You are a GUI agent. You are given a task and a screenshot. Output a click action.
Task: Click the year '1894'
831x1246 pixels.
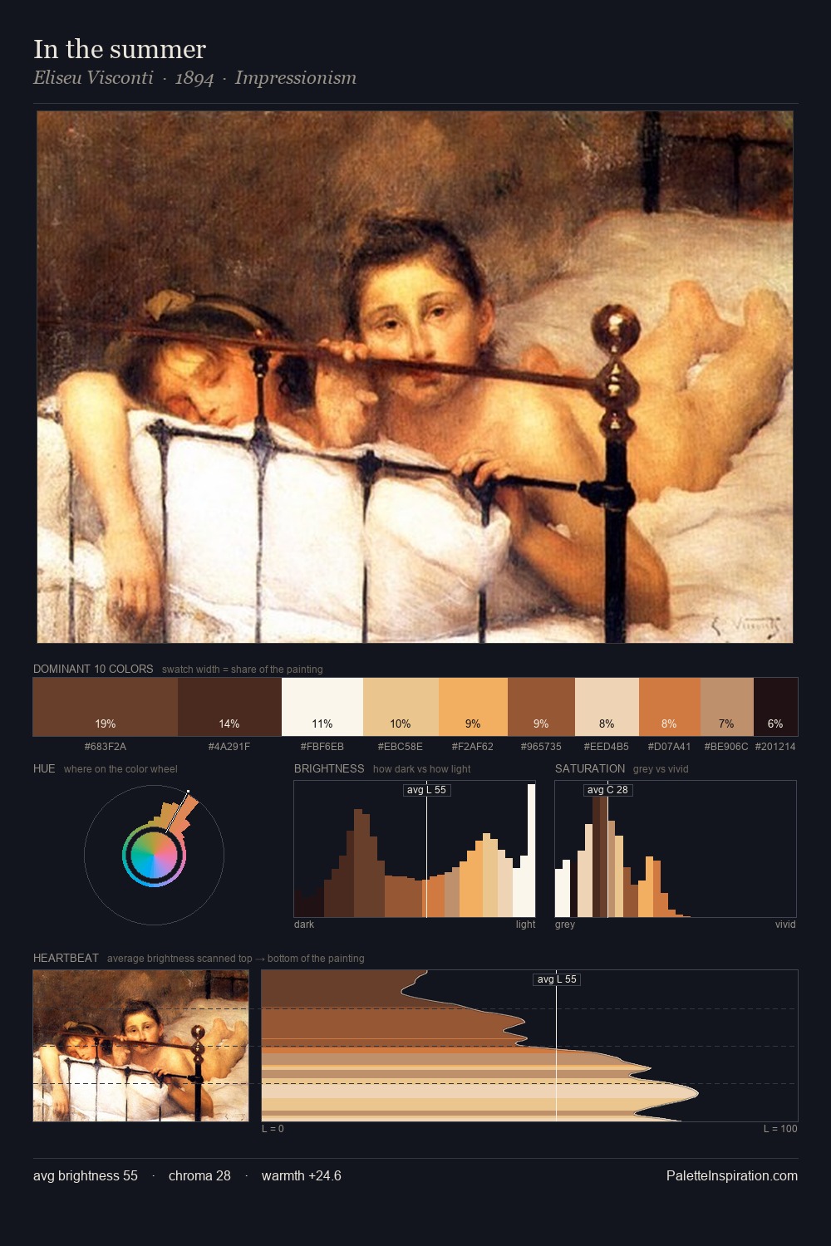coord(194,78)
